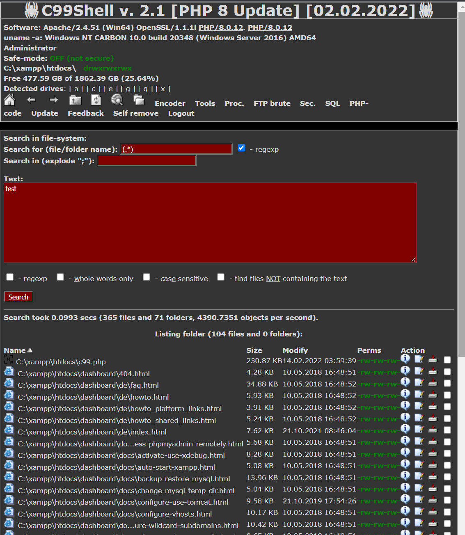Viewport: 465px width, 535px height.
Task: Edit de\howto_platform_links.html file
Action: click(419, 406)
